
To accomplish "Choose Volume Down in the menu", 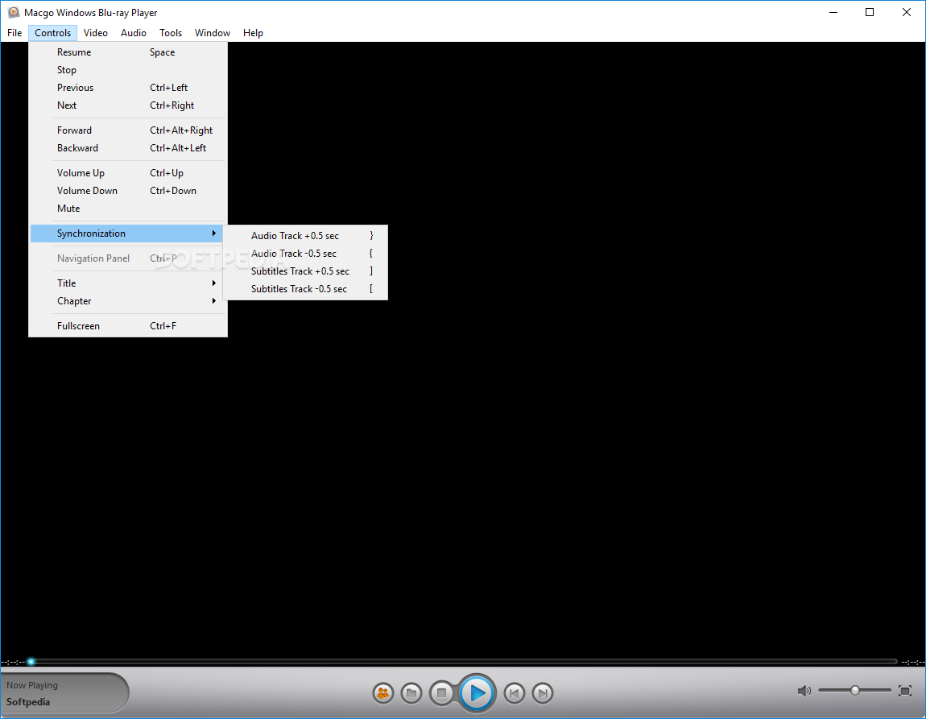I will tap(127, 190).
